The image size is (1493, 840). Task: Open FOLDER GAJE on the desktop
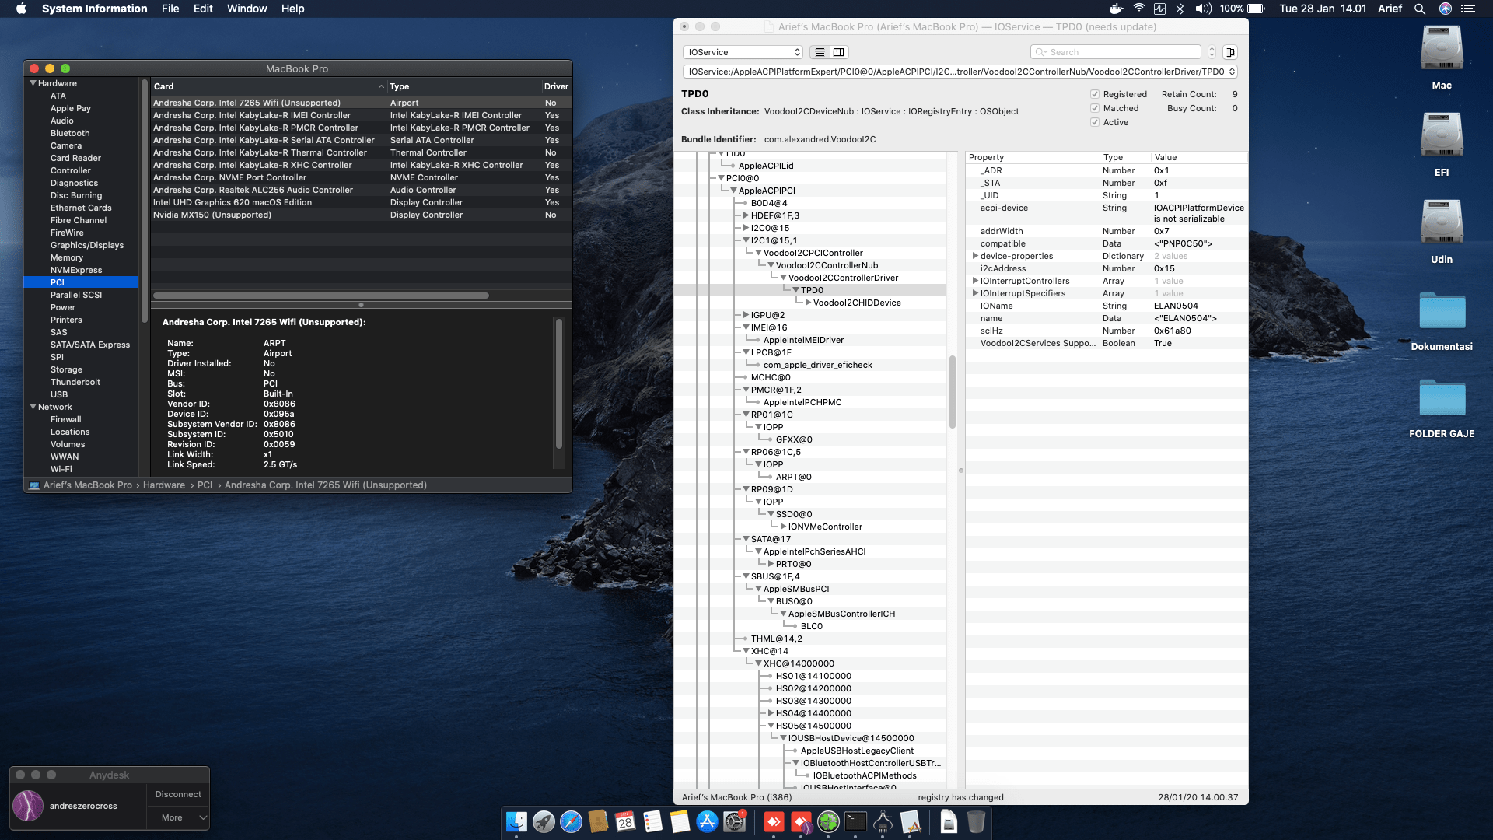coord(1442,397)
